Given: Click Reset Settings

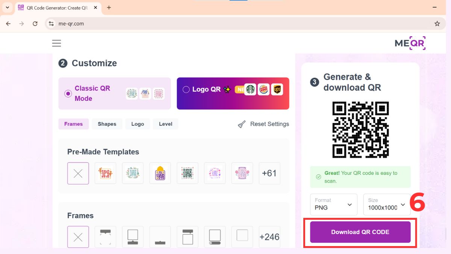Looking at the screenshot, I should 269,124.
